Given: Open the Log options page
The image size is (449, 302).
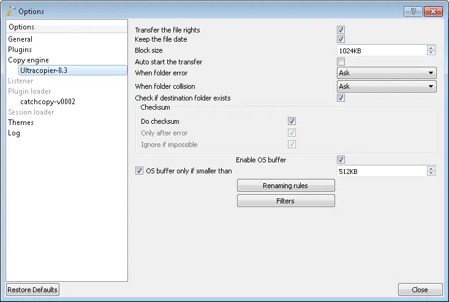Looking at the screenshot, I should coord(14,133).
